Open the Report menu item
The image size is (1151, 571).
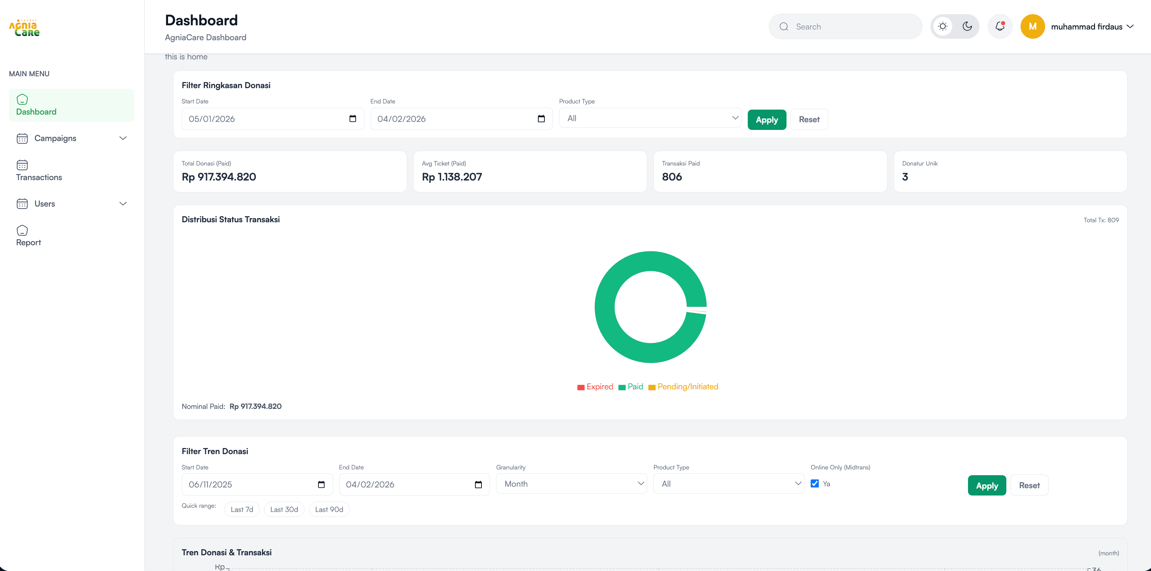tap(71, 236)
